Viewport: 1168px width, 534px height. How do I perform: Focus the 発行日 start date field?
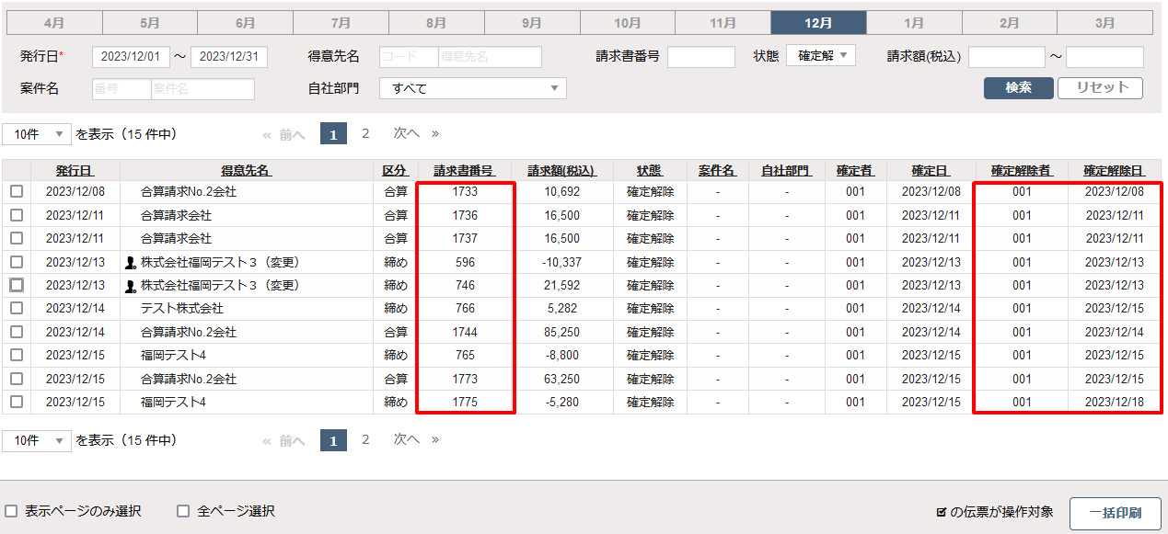point(131,57)
